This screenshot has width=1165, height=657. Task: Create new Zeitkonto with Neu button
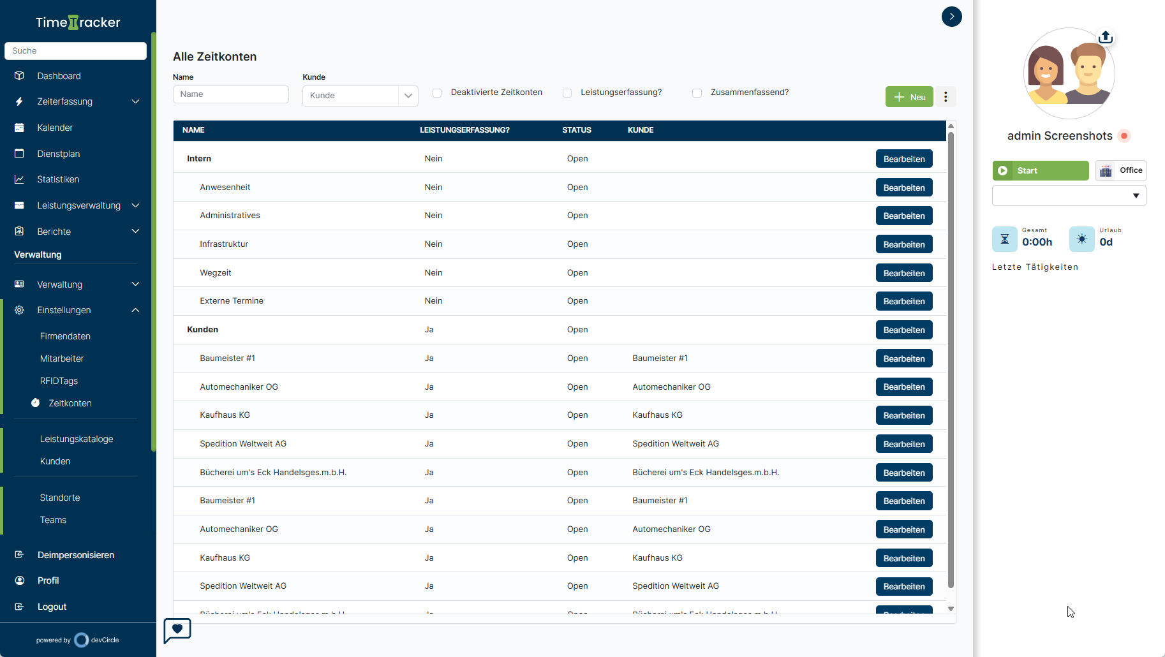(909, 97)
